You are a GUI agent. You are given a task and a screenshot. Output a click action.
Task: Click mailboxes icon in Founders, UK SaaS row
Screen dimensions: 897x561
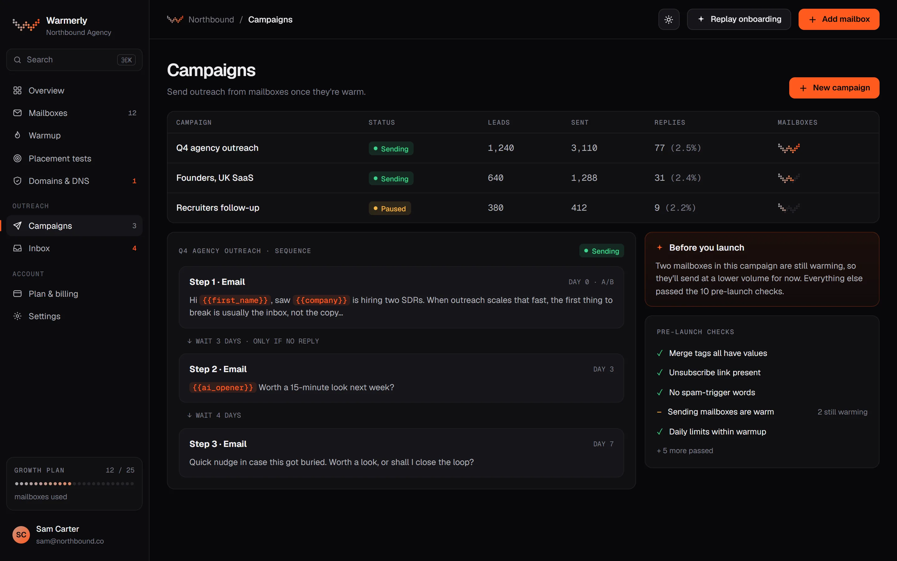pyautogui.click(x=788, y=178)
